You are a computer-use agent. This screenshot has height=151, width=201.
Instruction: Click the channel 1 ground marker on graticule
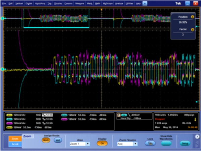[2, 69]
